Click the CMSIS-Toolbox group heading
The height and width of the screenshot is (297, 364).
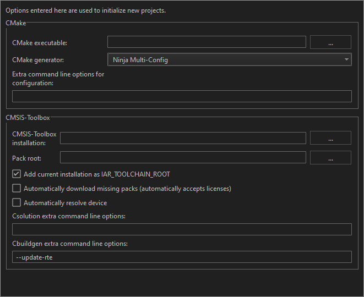28,118
